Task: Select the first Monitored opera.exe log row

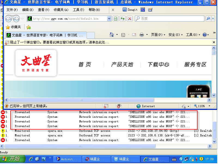Action: tap(106, 131)
